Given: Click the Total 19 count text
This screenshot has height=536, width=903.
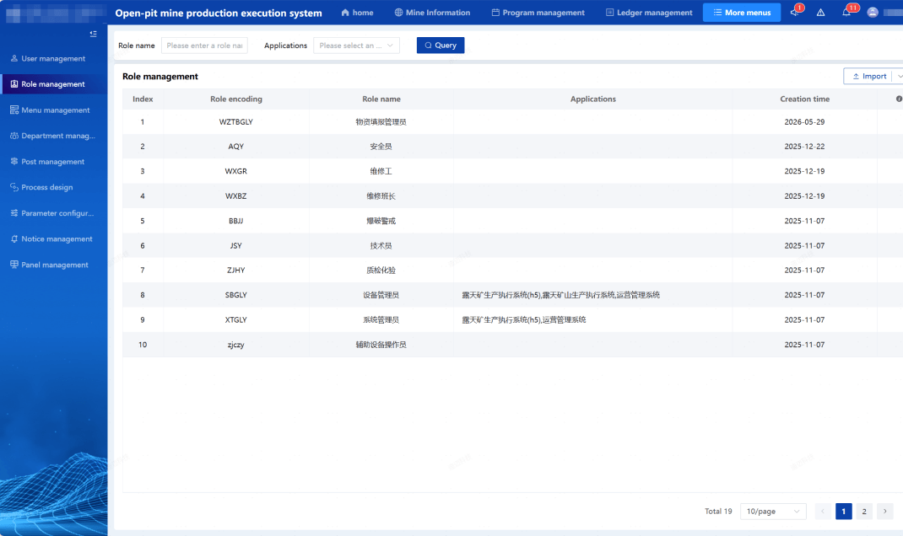Looking at the screenshot, I should [x=718, y=512].
